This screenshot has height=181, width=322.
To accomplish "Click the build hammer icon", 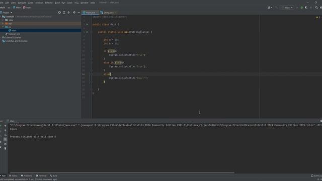I will coord(276,8).
